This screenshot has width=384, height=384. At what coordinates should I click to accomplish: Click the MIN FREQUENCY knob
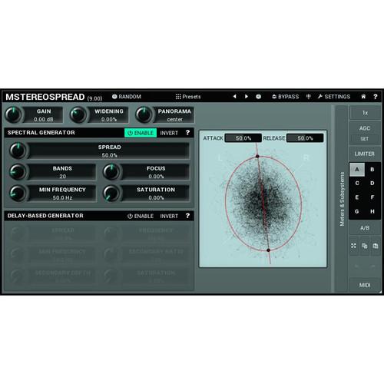point(18,193)
